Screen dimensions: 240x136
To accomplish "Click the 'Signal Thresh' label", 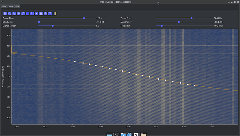I will click(9, 26).
